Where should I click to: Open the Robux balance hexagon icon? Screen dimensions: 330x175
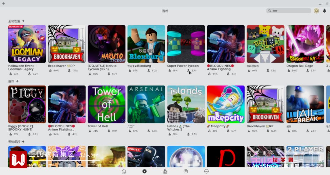pyautogui.click(x=316, y=11)
